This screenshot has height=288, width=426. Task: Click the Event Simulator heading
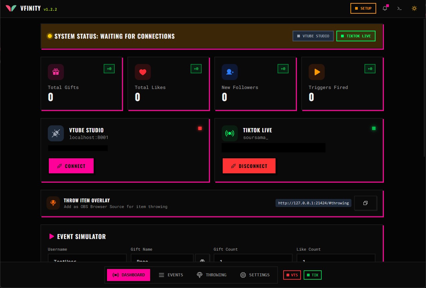point(81,237)
